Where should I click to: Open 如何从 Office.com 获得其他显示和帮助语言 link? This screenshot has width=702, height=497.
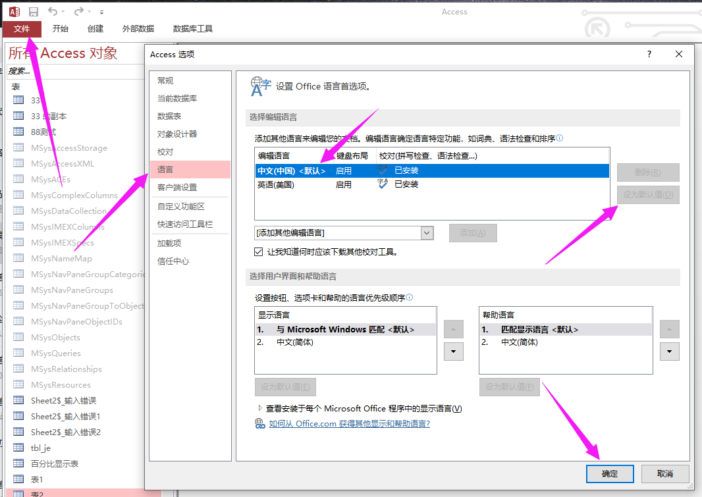(x=349, y=424)
